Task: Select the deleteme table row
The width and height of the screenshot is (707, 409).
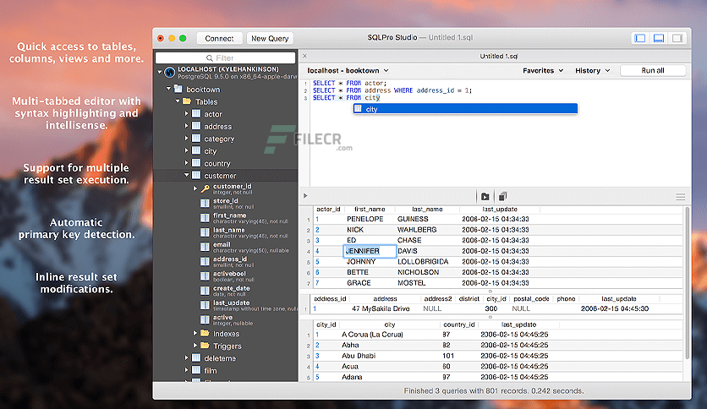Action: (x=226, y=358)
